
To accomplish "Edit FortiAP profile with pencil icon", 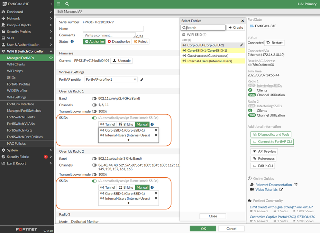I will click(x=141, y=80).
